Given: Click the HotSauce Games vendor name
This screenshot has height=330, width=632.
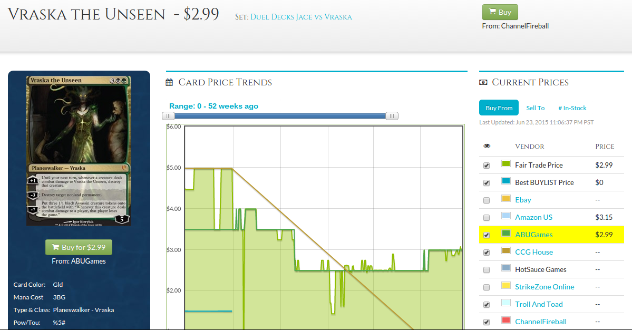Looking at the screenshot, I should [540, 269].
